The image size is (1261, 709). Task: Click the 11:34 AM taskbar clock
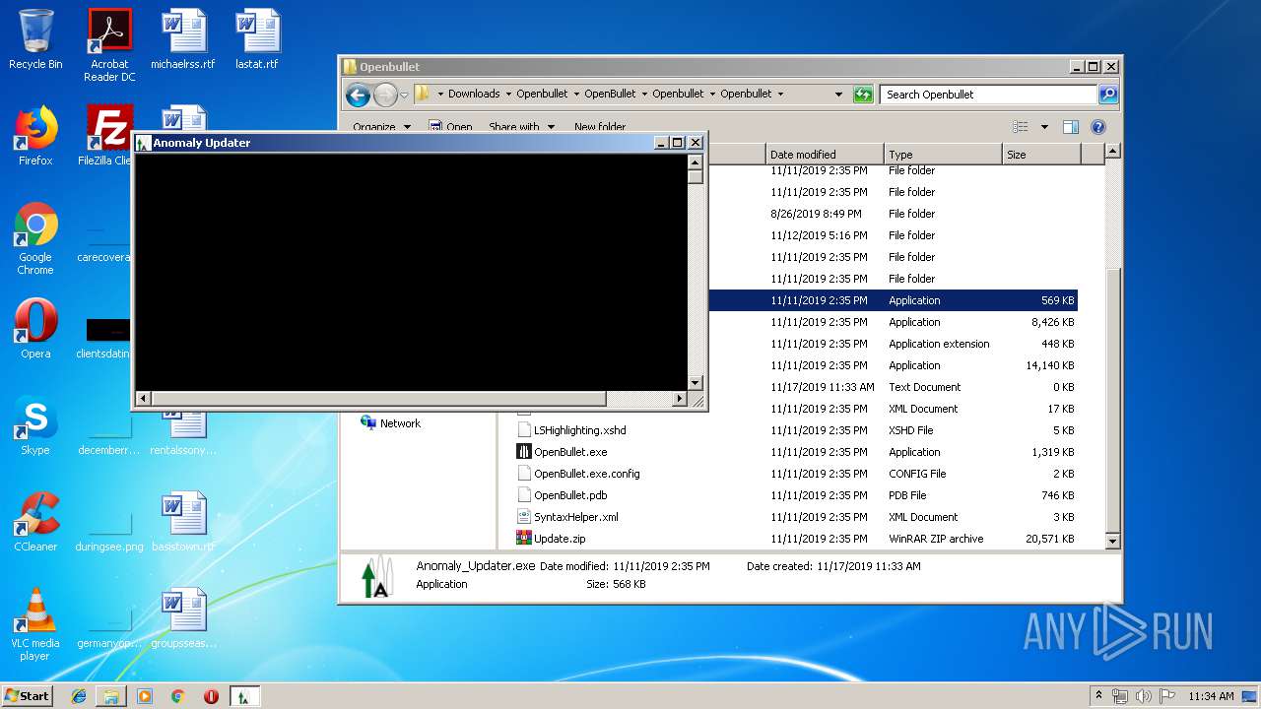coord(1211,696)
